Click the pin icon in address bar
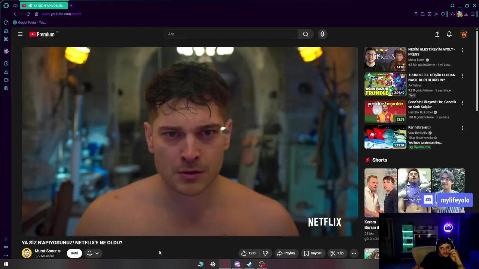The height and width of the screenshot is (269, 479). coord(416,14)
